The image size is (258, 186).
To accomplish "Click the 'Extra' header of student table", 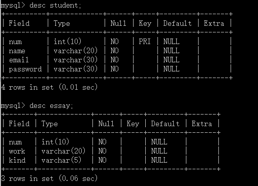I will 214,23.
